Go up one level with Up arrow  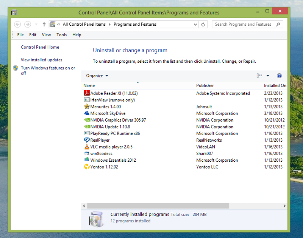coord(44,24)
